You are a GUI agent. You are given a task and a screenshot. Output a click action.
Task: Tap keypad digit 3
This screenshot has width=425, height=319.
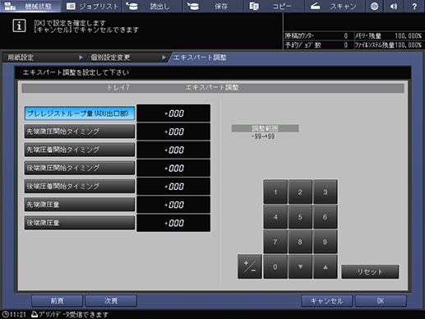coord(325,192)
